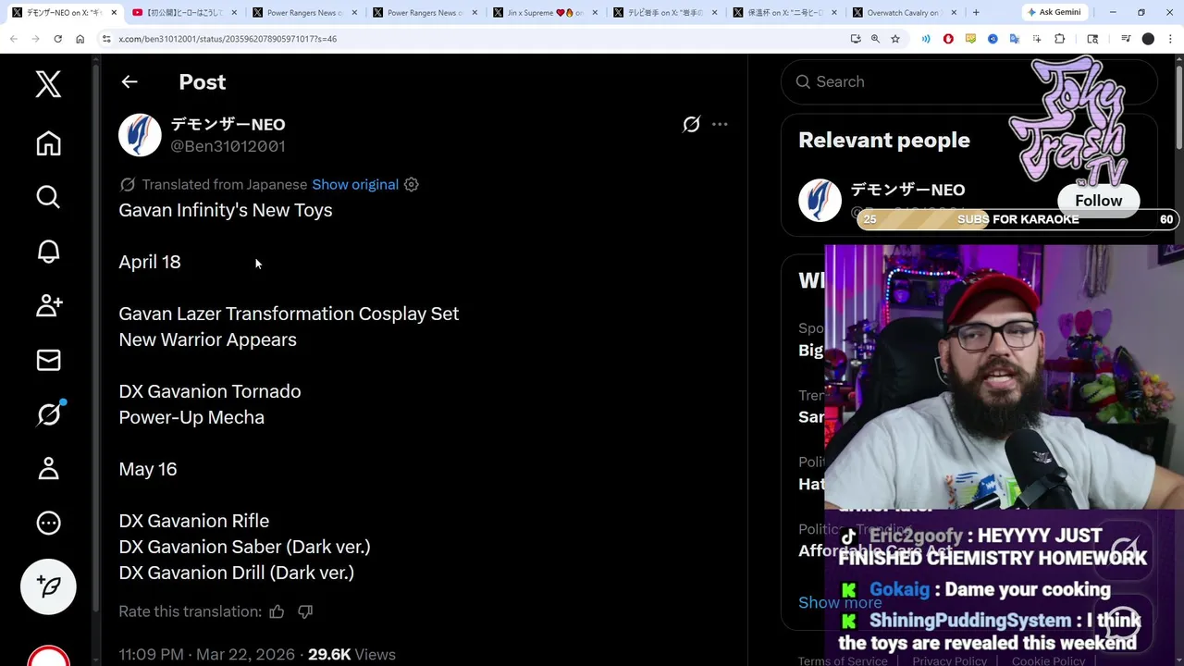This screenshot has height=666, width=1184.
Task: Bookmark this page with the star icon
Action: 895,39
